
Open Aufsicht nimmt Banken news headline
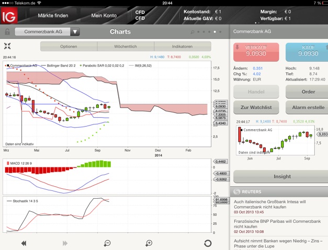coord(278,243)
